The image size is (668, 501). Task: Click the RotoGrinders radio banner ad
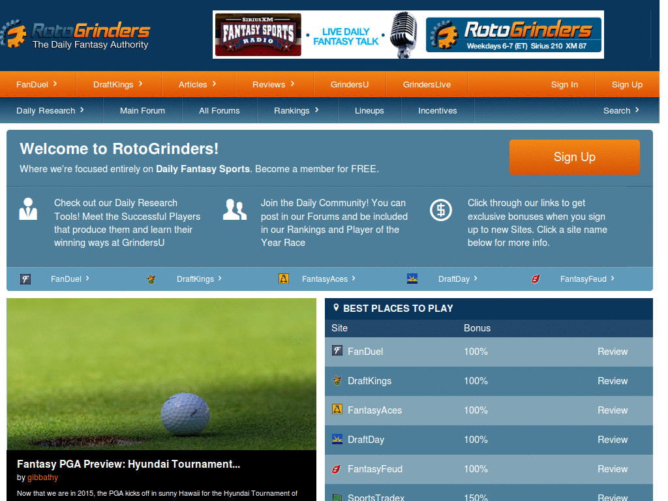click(408, 35)
